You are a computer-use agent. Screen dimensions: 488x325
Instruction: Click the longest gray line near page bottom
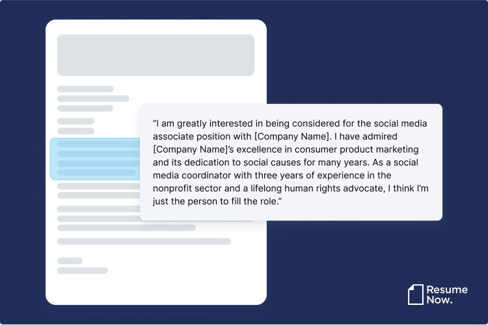[x=144, y=241]
